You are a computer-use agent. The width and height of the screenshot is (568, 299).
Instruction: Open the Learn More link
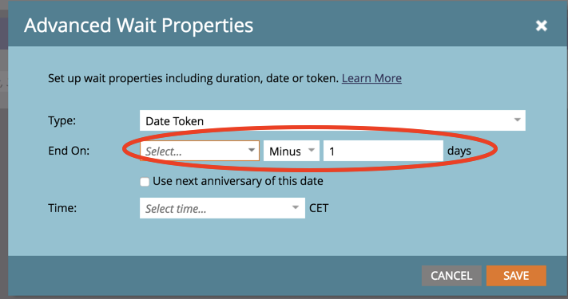click(x=371, y=78)
